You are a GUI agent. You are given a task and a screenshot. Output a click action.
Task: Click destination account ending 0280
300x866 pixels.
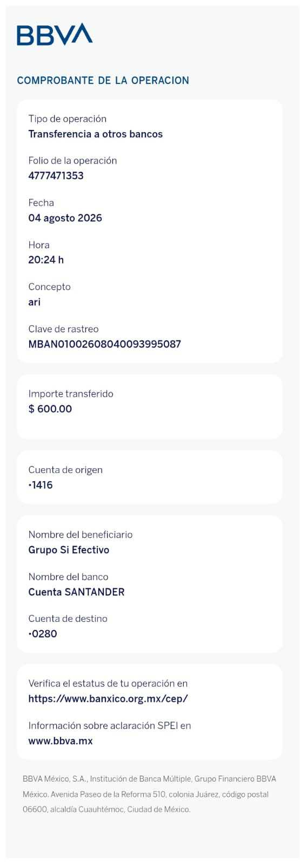[x=43, y=634]
